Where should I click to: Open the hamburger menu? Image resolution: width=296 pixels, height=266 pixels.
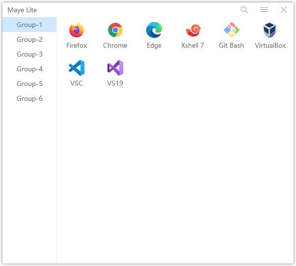tap(264, 10)
